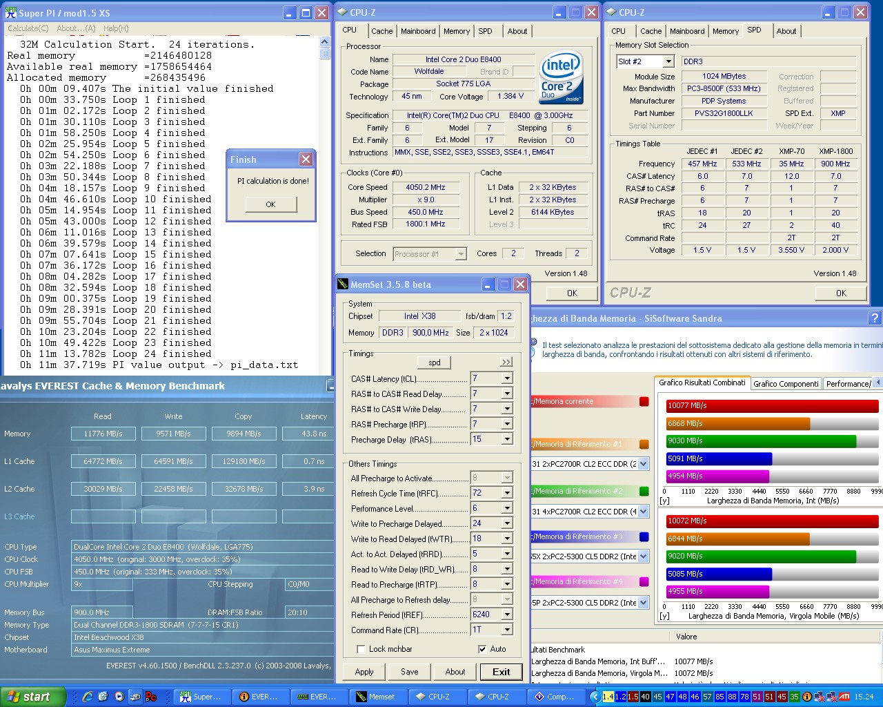Expand Precharge Delay (tRAS) dropdown
883x707 pixels.
pyautogui.click(x=507, y=439)
